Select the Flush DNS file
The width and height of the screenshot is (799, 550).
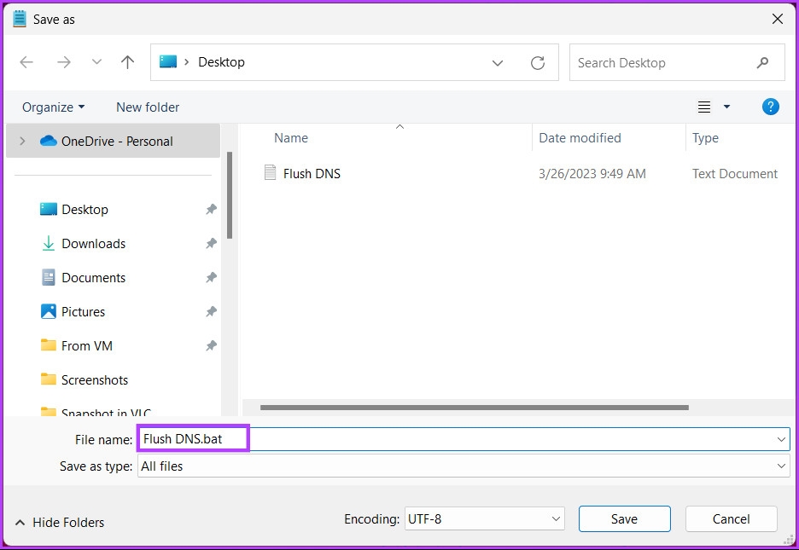(312, 173)
